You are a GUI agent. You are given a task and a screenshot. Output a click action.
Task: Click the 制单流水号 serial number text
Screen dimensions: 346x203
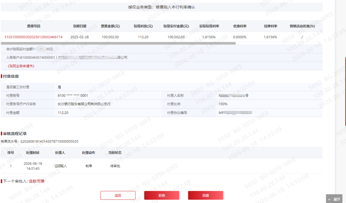click(40, 141)
